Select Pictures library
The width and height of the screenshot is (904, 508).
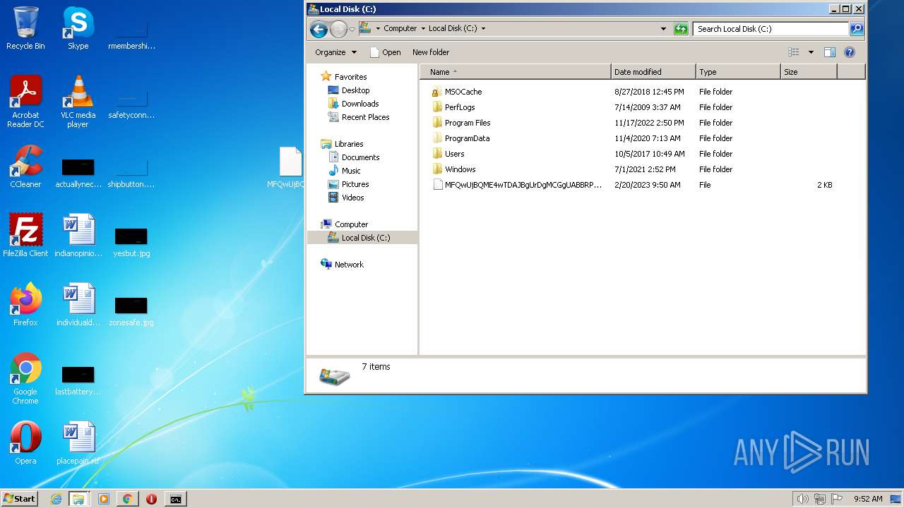click(x=348, y=184)
